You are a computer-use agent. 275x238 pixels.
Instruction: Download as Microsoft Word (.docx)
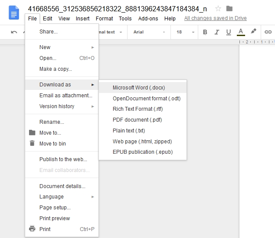pyautogui.click(x=139, y=87)
